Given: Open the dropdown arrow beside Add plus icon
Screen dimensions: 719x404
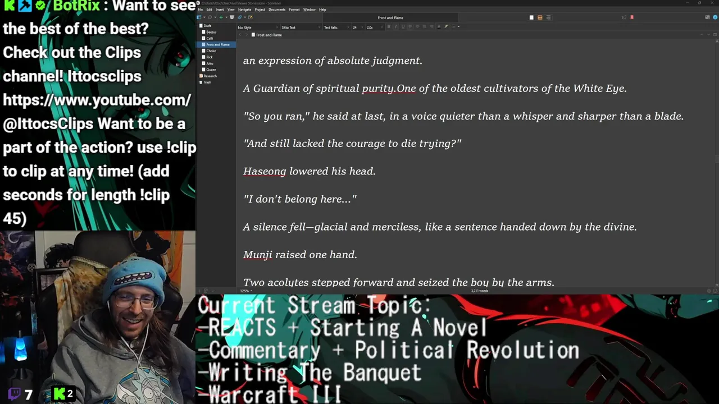Looking at the screenshot, I should (x=226, y=17).
